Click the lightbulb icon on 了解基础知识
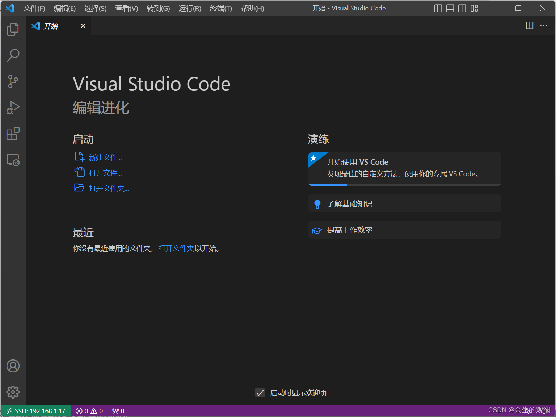The image size is (556, 417). click(317, 204)
